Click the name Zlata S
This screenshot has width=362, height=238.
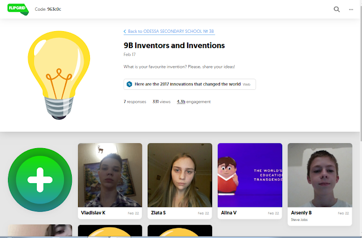click(158, 213)
